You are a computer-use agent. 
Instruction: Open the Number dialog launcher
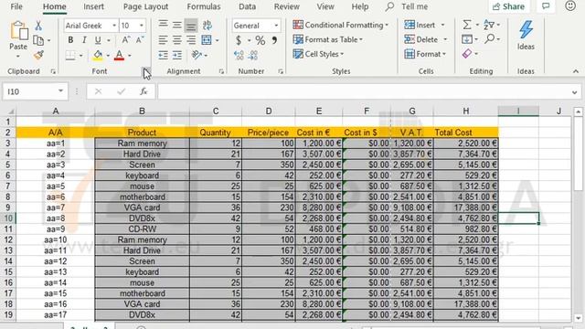click(281, 71)
